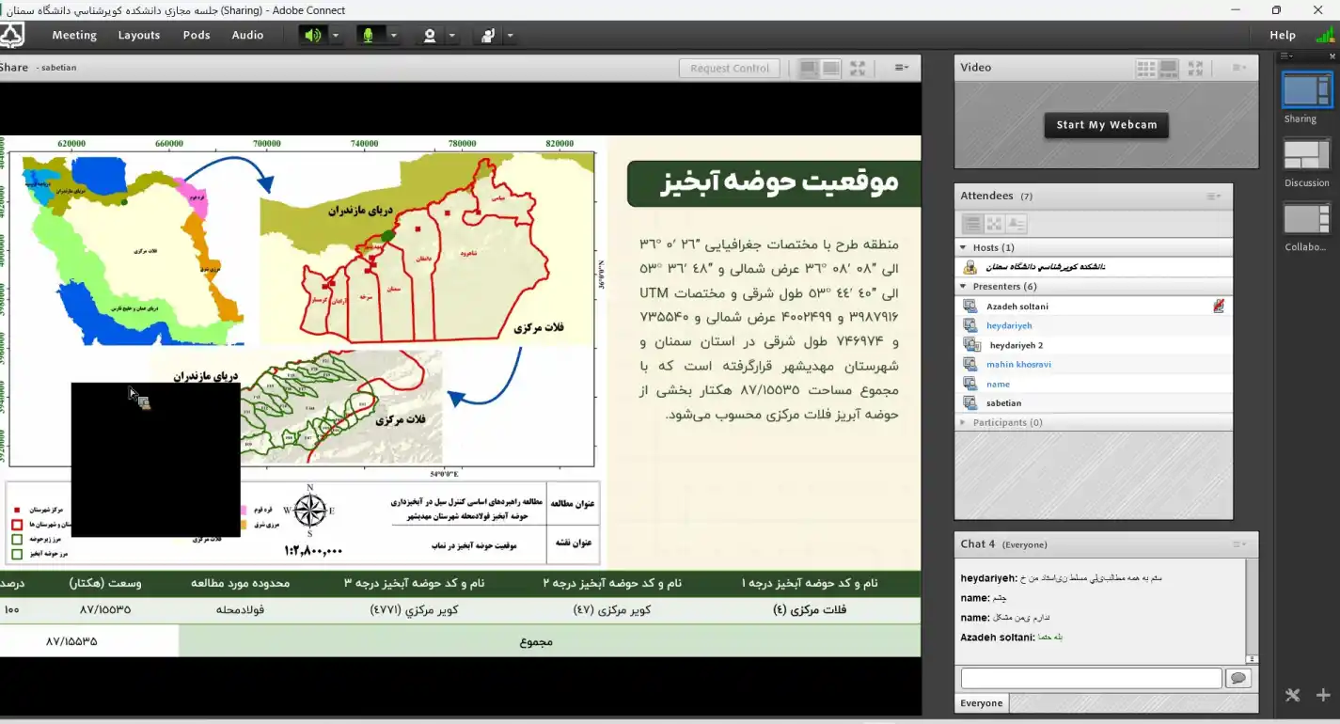The height and width of the screenshot is (724, 1340).
Task: Switch Video pod to grid view
Action: click(x=1145, y=68)
